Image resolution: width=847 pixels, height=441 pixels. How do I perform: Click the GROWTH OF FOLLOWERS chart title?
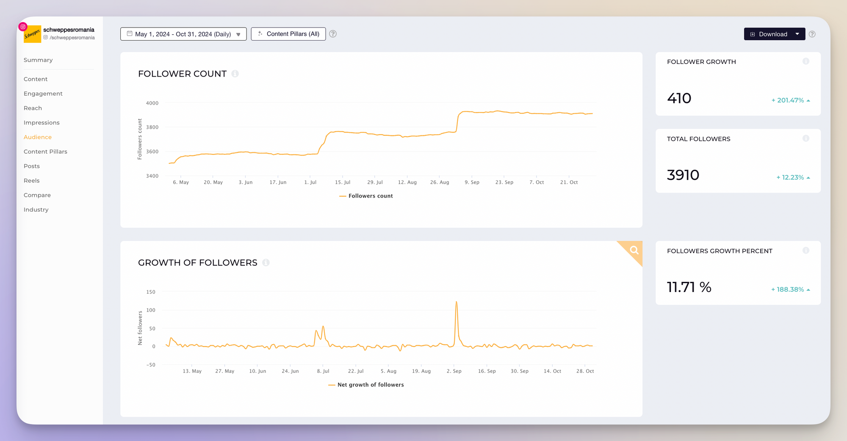click(198, 263)
